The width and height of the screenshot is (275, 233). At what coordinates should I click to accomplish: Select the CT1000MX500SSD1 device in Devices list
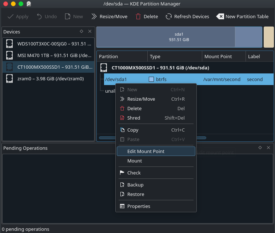pyautogui.click(x=48, y=67)
